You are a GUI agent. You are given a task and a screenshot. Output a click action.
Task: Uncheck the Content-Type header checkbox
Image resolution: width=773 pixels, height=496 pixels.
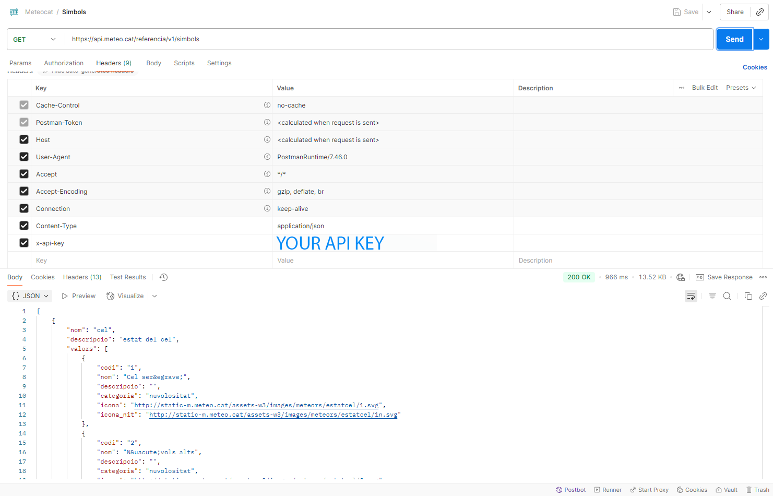click(x=24, y=226)
